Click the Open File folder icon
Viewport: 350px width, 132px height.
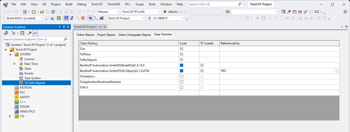42,12
